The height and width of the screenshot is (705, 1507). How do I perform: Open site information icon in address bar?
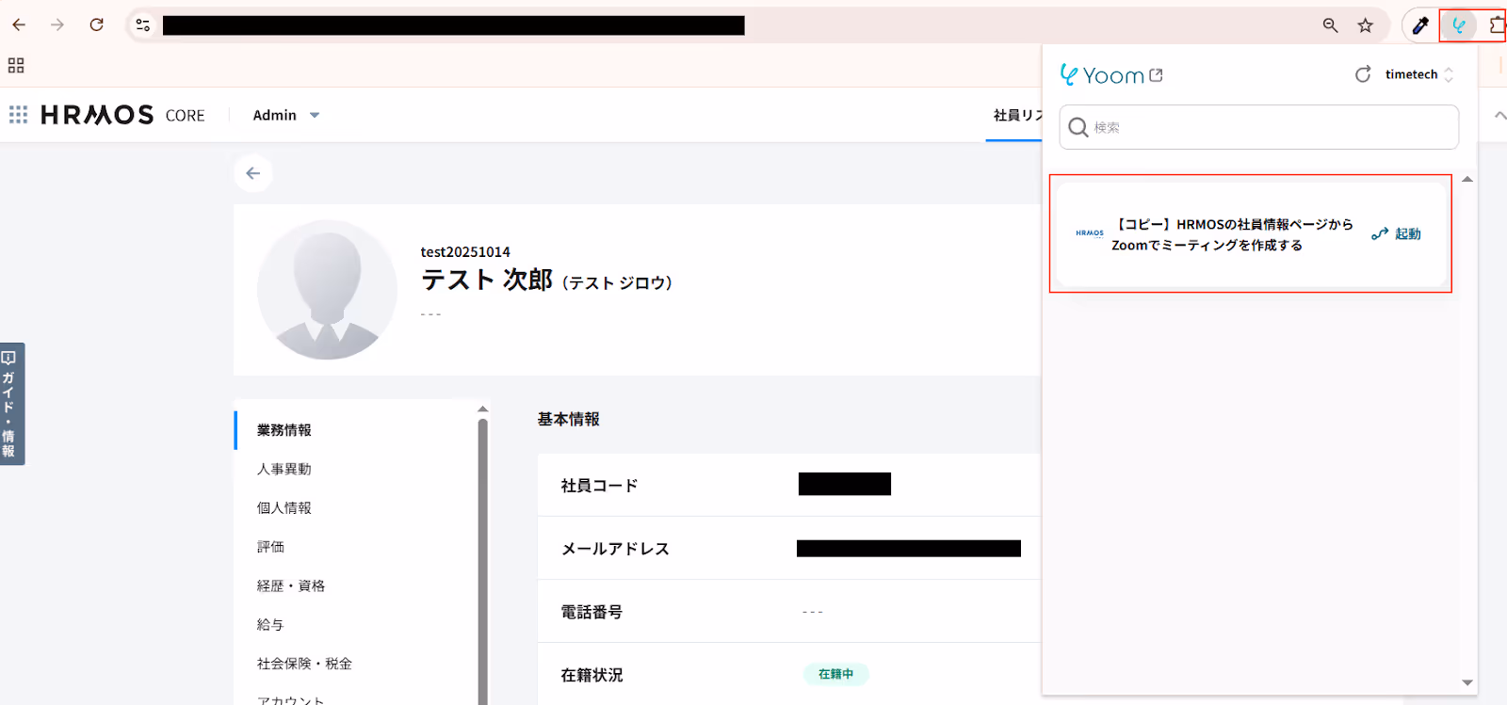point(143,25)
